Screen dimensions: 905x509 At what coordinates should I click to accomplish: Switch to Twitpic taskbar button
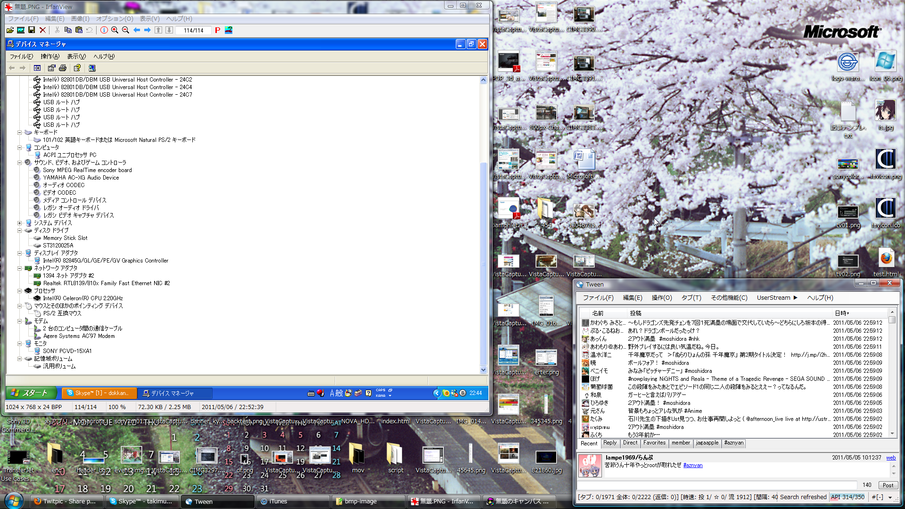(x=66, y=501)
